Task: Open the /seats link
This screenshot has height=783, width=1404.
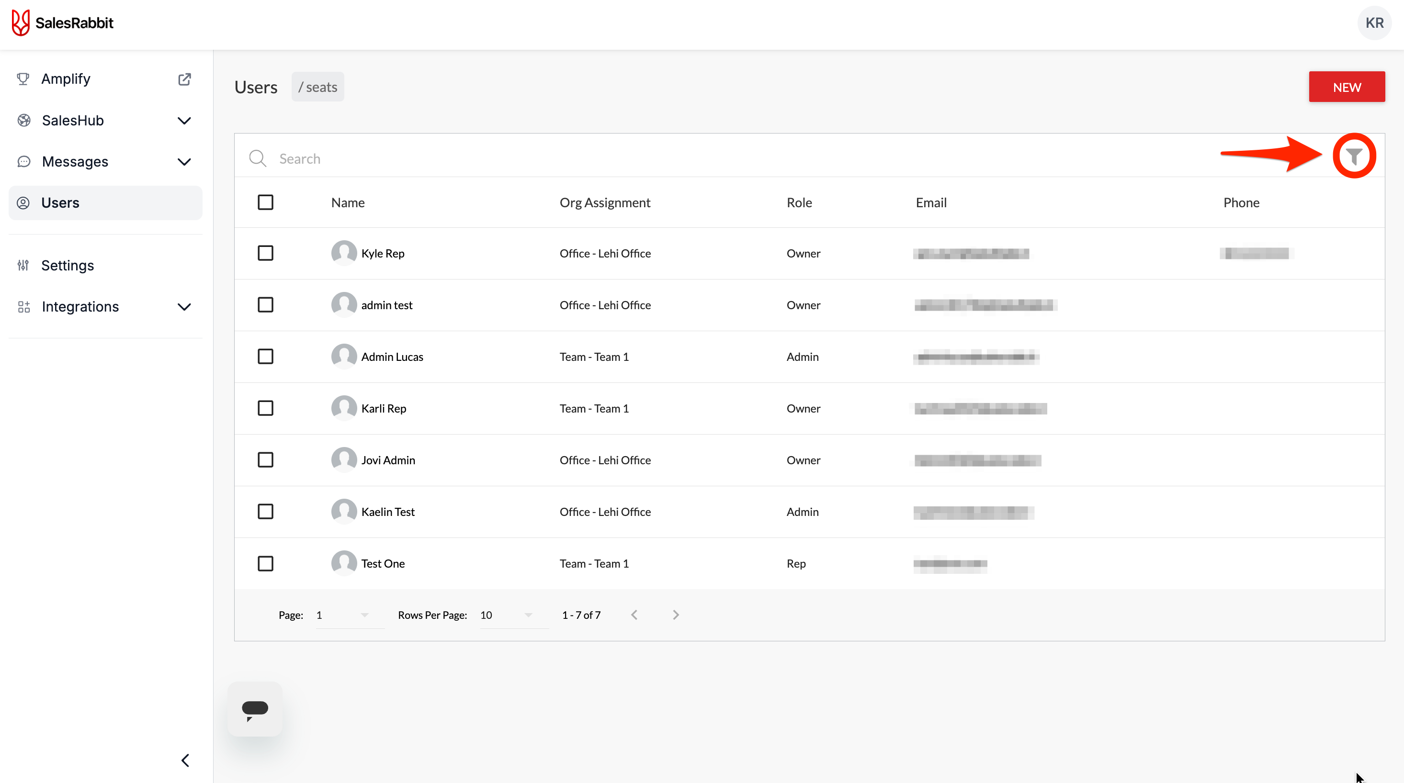Action: pyautogui.click(x=318, y=87)
